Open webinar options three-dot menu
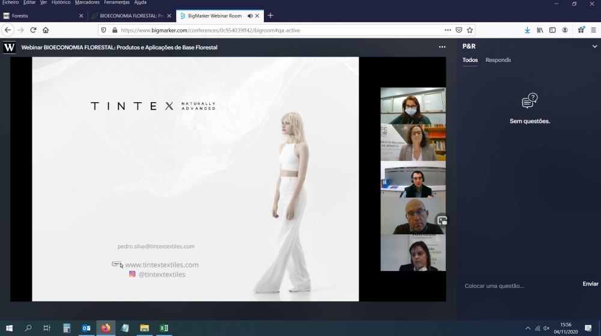 (442, 47)
